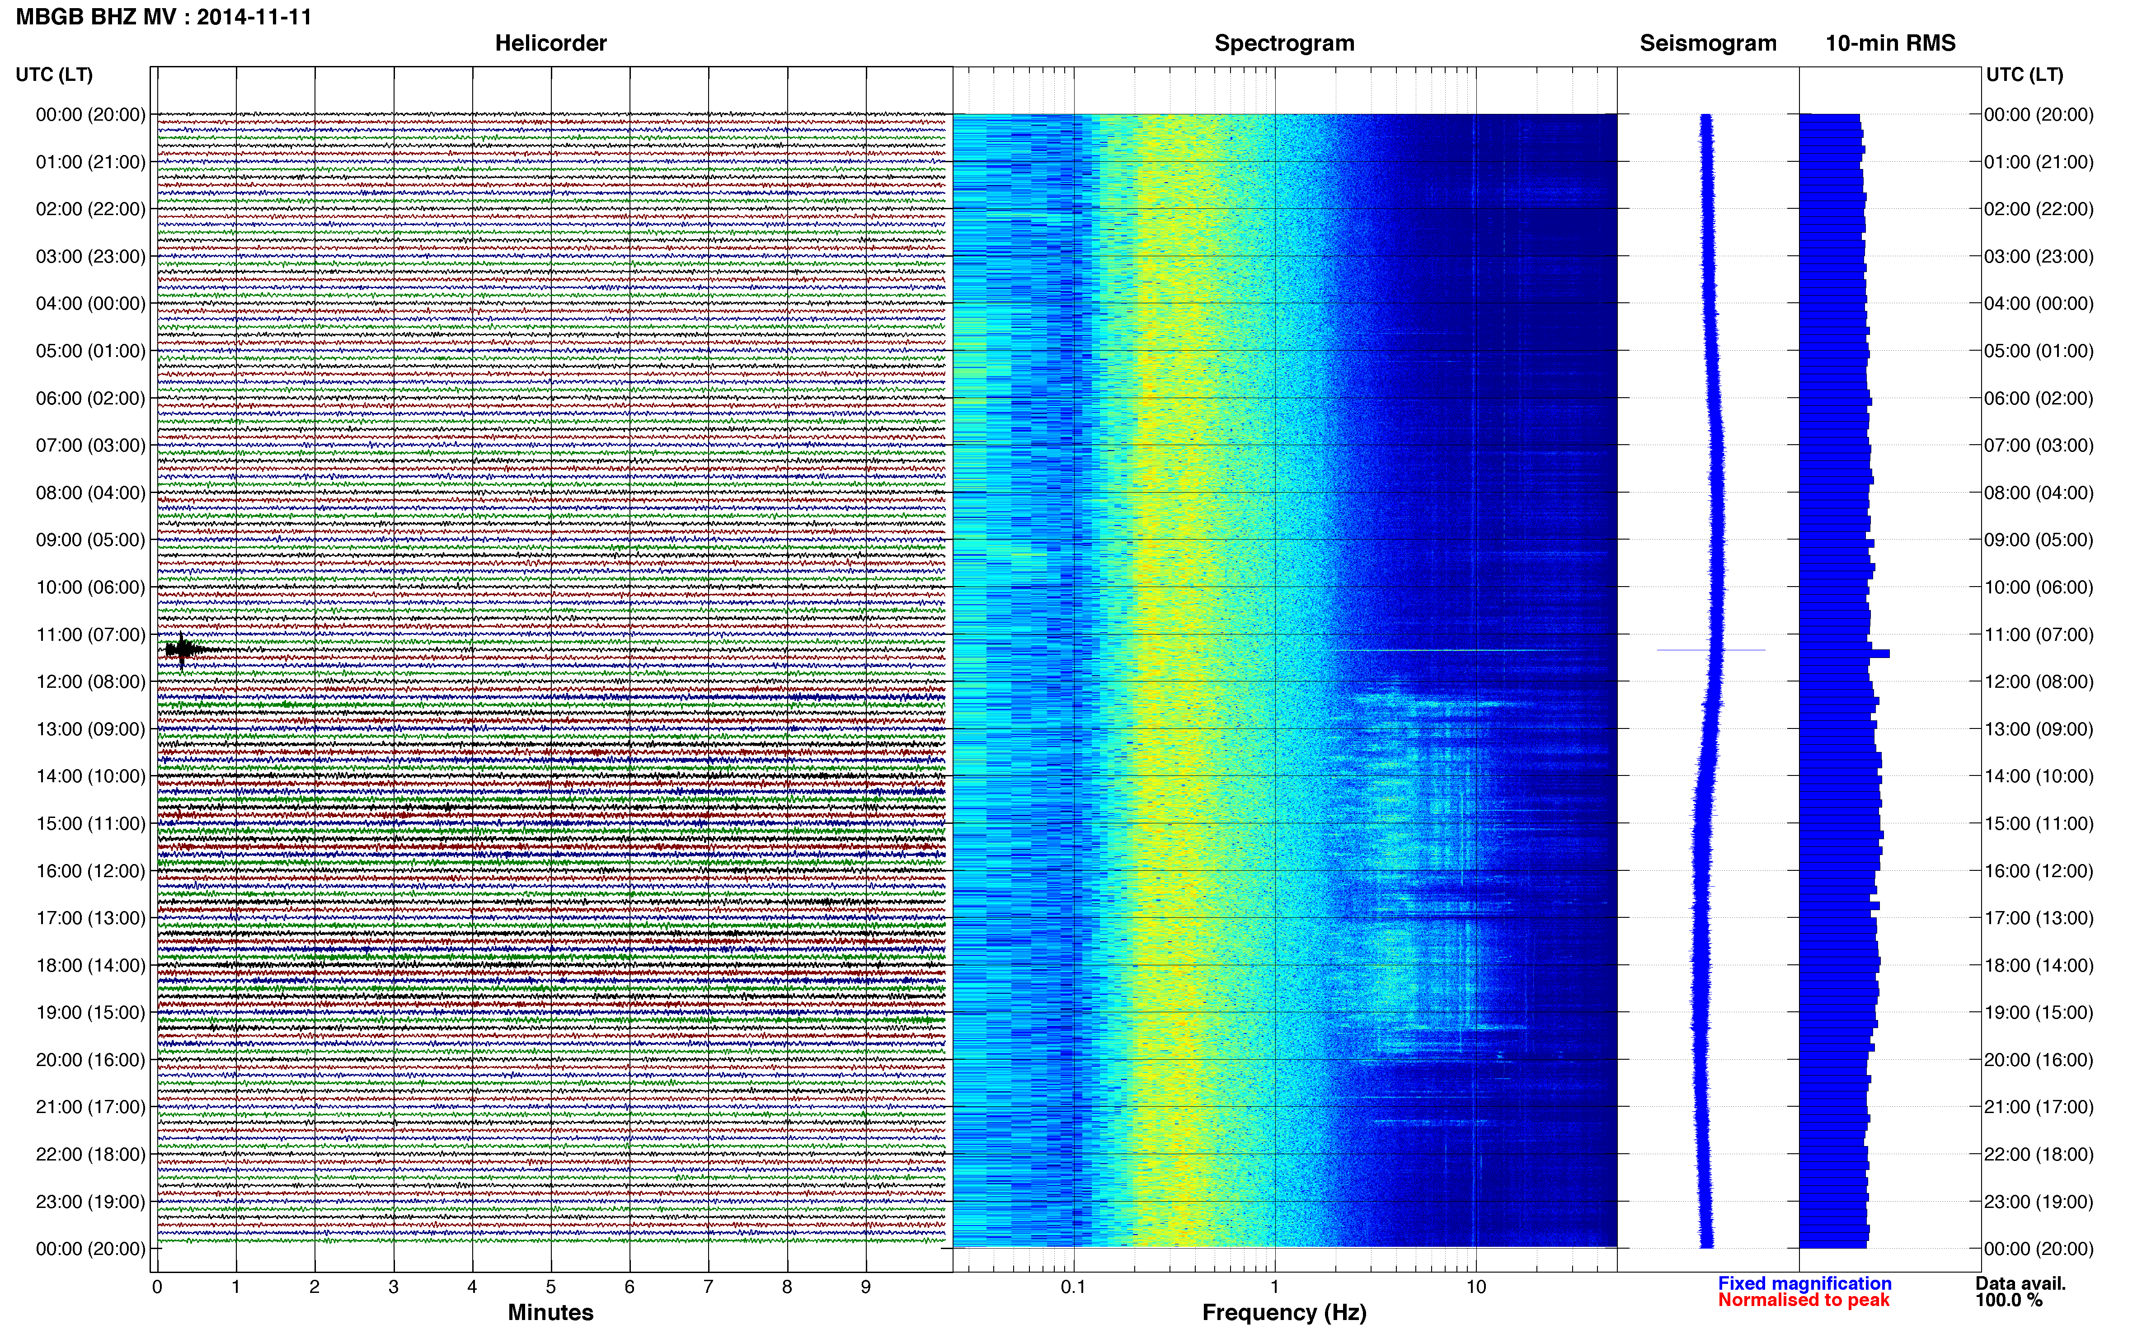This screenshot has height=1339, width=2142.
Task: Click '19:00 (15:00)' on the Helicorder time axis
Action: [90, 1012]
